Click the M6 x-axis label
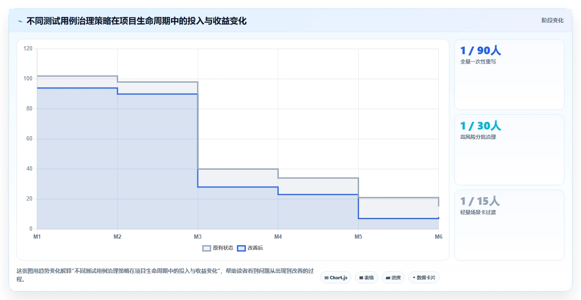 coord(438,237)
